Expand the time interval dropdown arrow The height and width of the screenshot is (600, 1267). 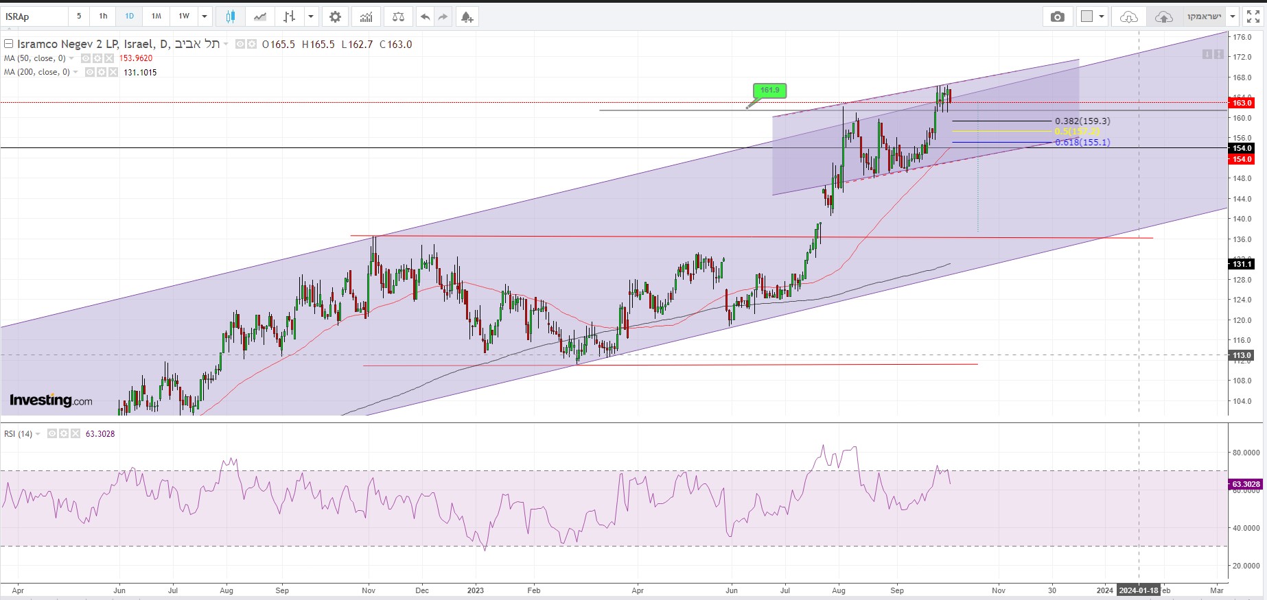tap(205, 16)
